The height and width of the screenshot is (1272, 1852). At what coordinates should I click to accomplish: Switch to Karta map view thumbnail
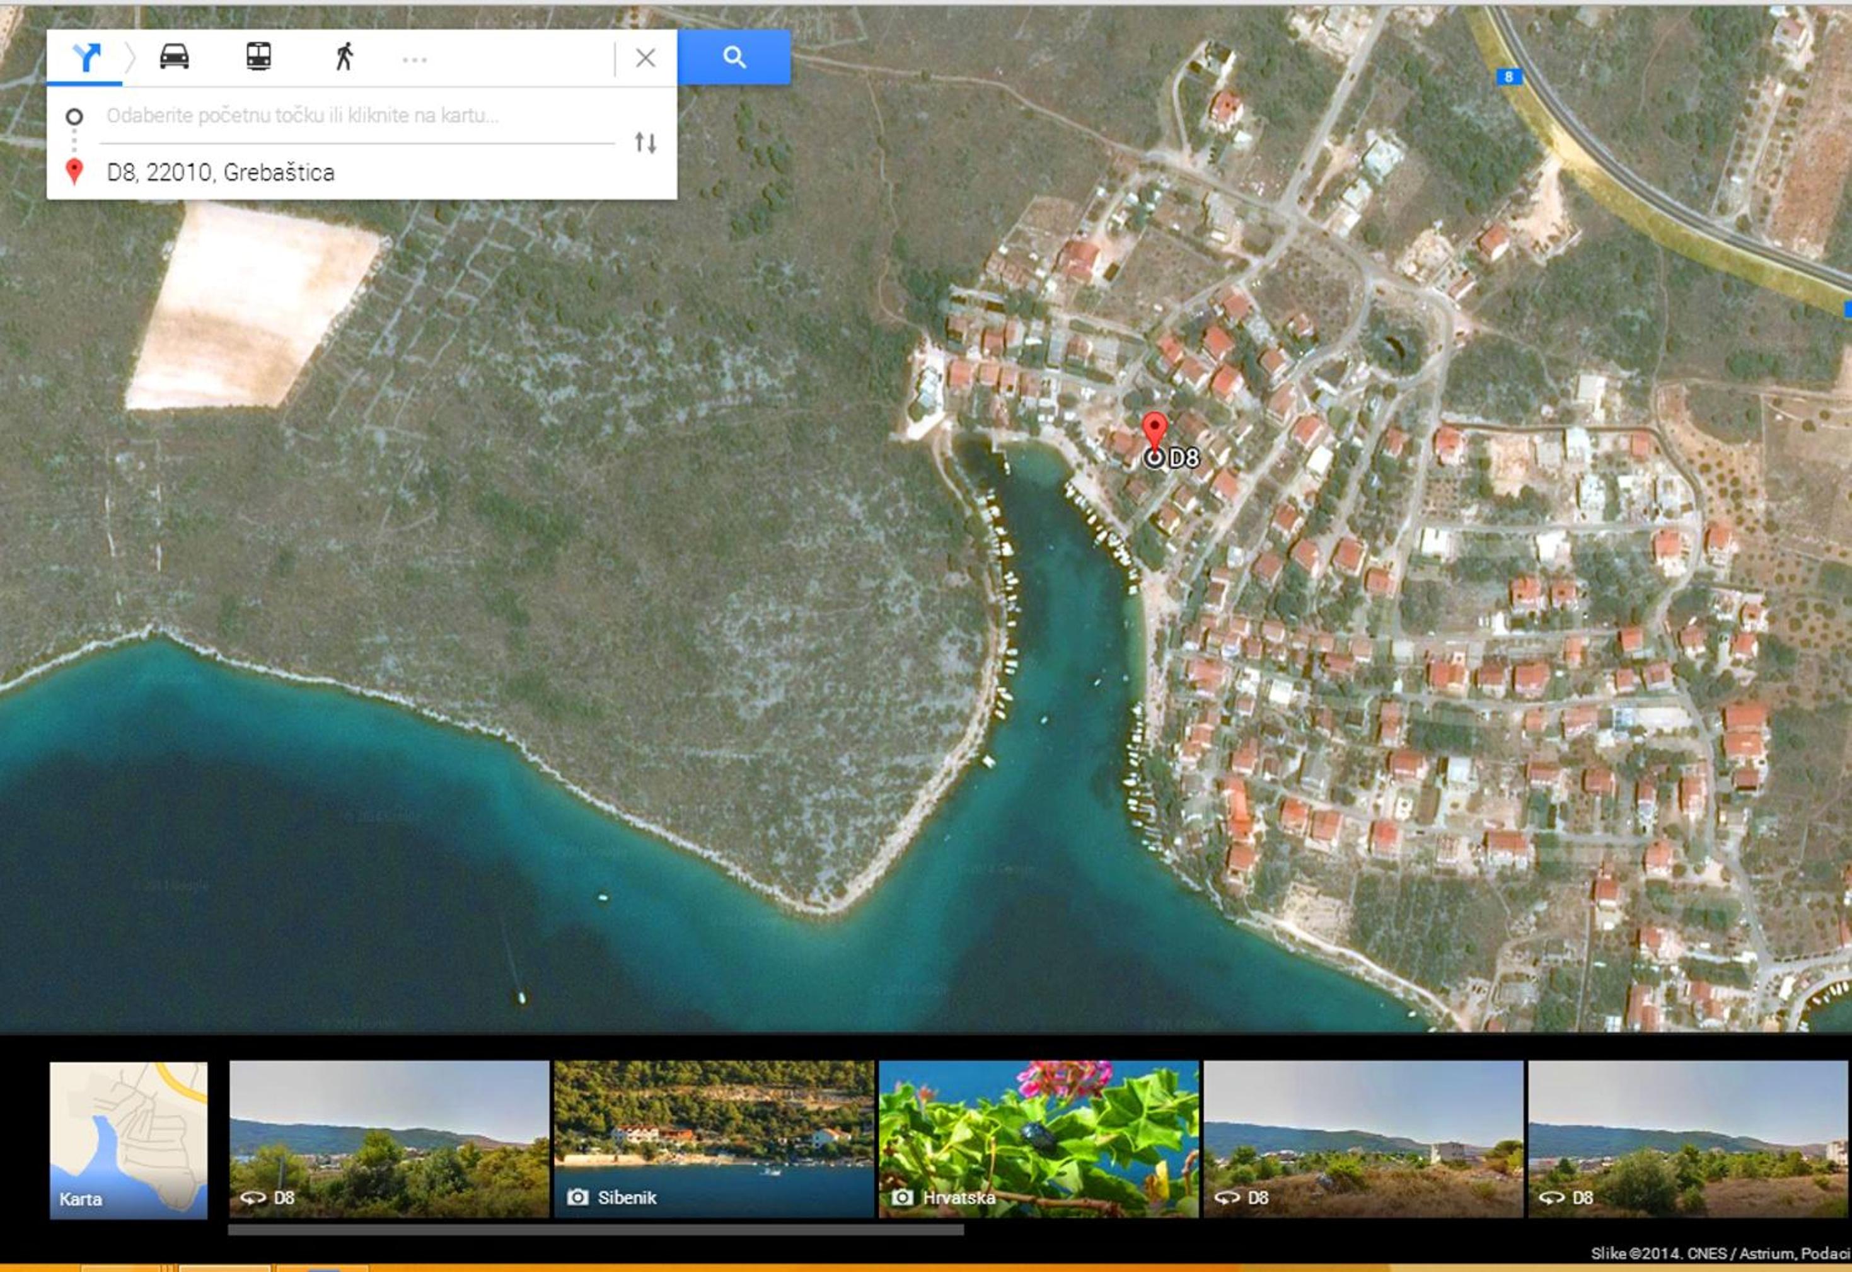[x=129, y=1140]
